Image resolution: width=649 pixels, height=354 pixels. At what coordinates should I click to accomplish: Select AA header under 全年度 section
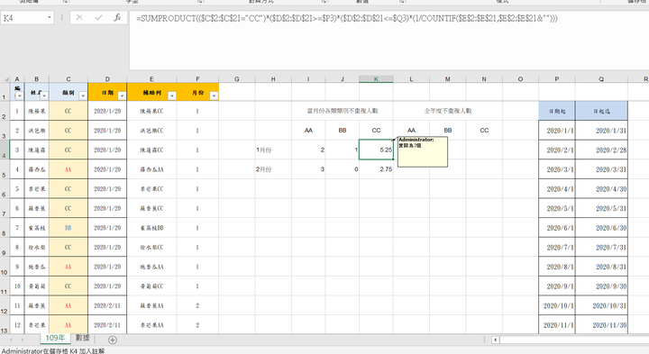411,131
